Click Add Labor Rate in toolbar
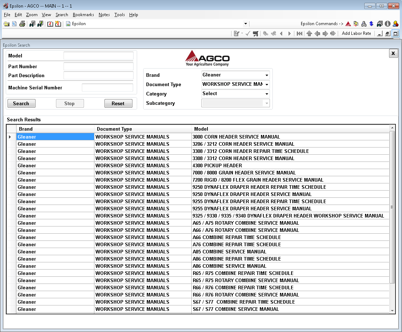Viewport: 402px width, 332px height. tap(356, 34)
